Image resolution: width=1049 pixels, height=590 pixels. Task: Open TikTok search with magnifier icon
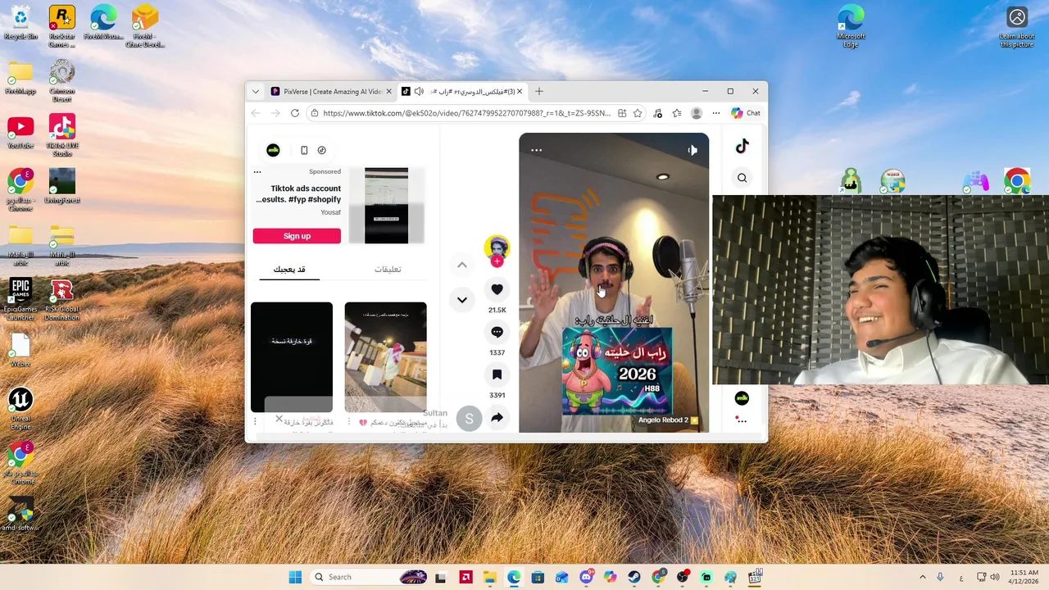coord(742,178)
